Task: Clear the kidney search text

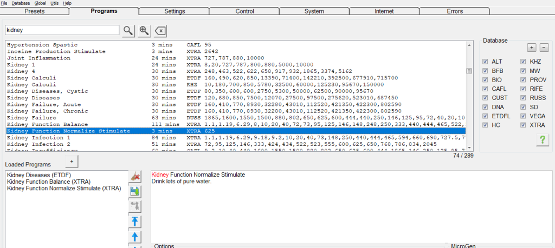Action: [x=160, y=30]
